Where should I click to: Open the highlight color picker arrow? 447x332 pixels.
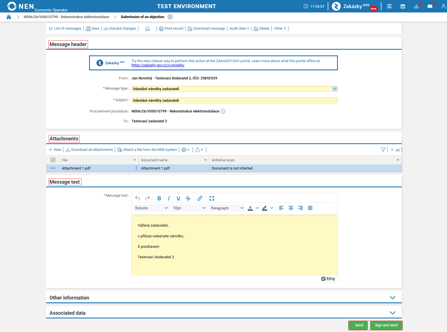(x=272, y=208)
